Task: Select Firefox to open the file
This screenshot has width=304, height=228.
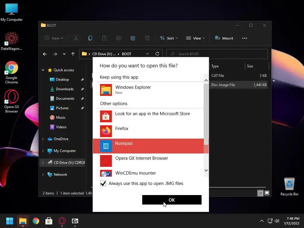Action: [148, 131]
